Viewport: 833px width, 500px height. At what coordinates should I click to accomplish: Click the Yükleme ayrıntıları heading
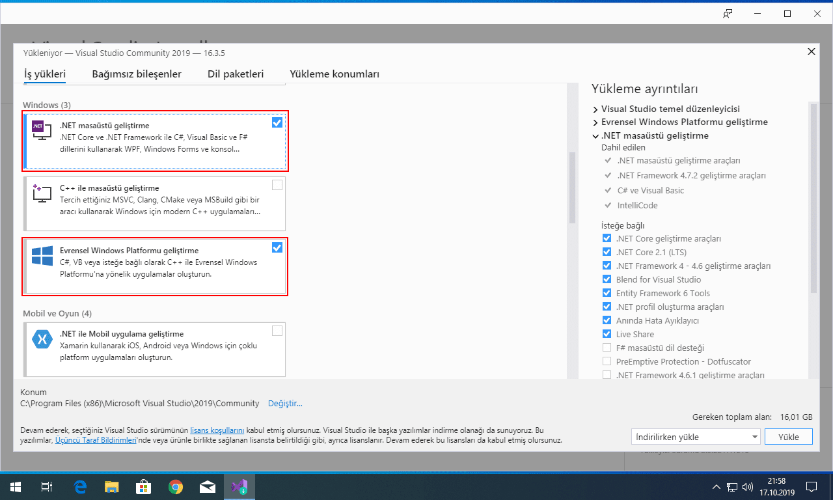[644, 89]
